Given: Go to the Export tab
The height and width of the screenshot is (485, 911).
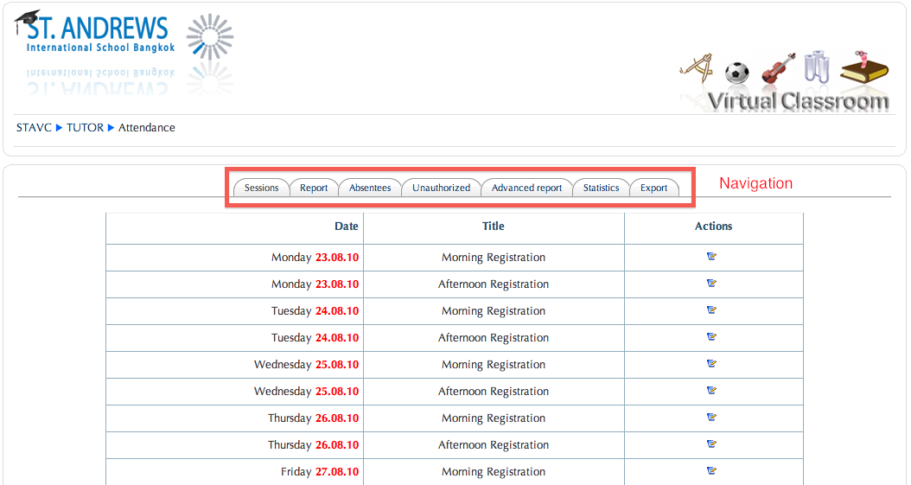Looking at the screenshot, I should [x=653, y=188].
